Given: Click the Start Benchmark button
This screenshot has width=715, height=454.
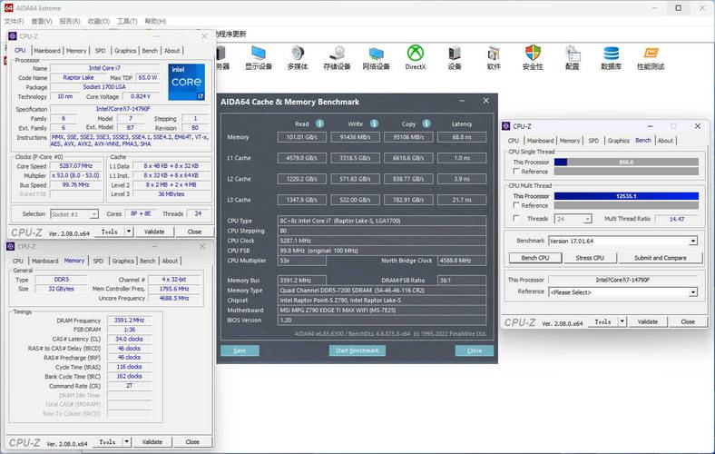Looking at the screenshot, I should (357, 350).
